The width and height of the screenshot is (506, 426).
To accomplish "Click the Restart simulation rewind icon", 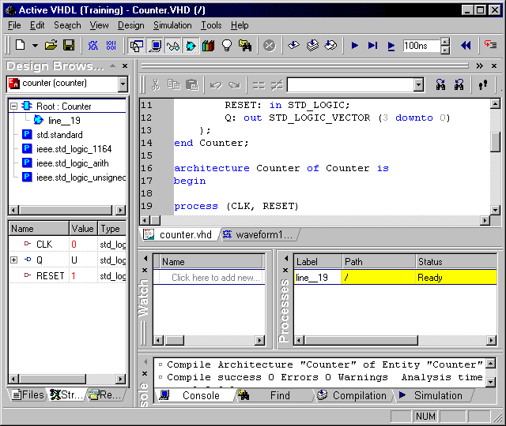I will pos(466,46).
